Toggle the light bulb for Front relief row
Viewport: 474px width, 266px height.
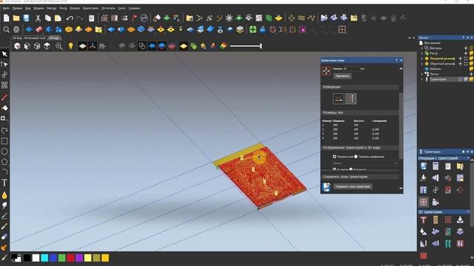pyautogui.click(x=471, y=58)
